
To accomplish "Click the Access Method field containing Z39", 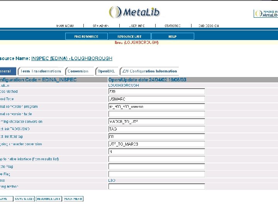I will click(x=156, y=91).
